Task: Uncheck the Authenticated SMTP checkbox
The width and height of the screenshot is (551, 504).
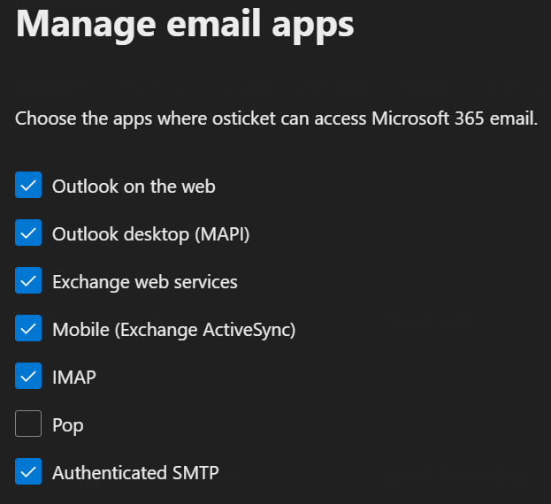Action: pos(28,472)
